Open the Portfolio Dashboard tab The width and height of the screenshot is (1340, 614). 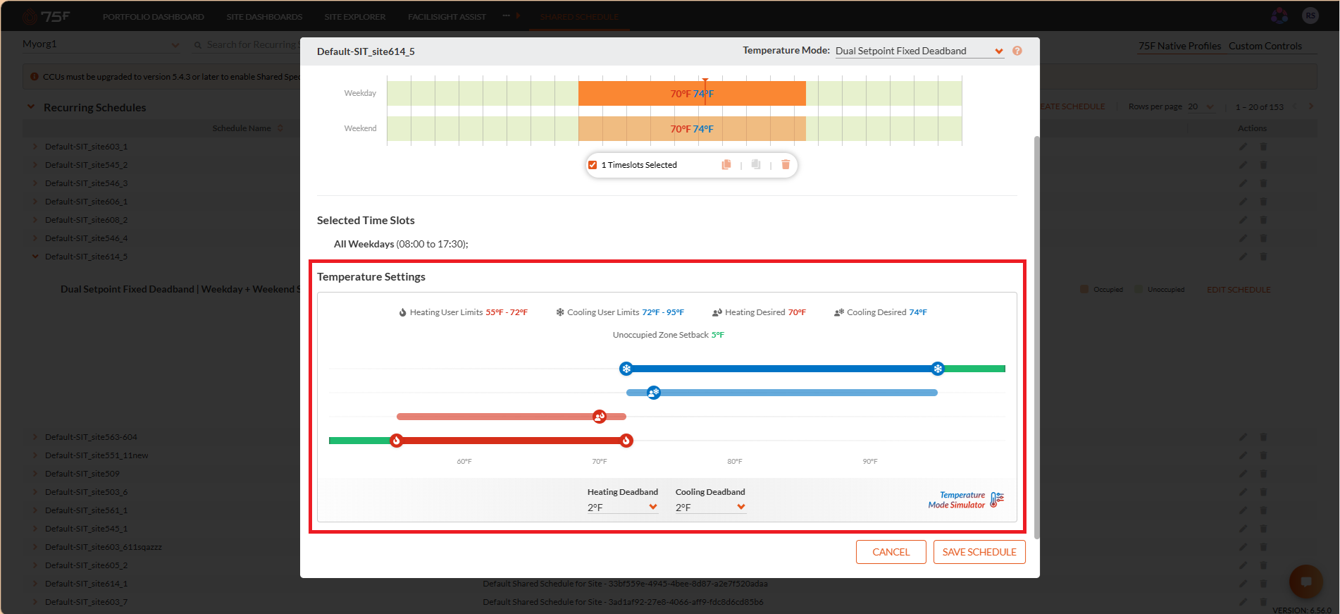pos(154,17)
